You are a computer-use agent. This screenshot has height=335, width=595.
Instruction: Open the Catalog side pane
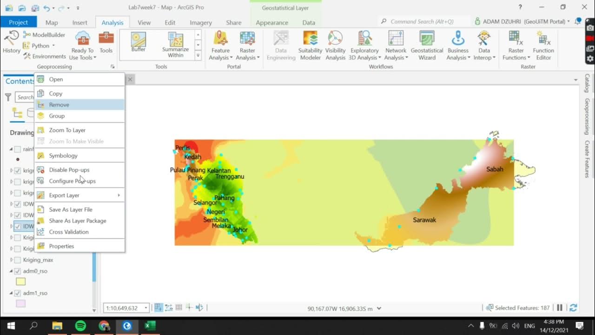tap(587, 83)
